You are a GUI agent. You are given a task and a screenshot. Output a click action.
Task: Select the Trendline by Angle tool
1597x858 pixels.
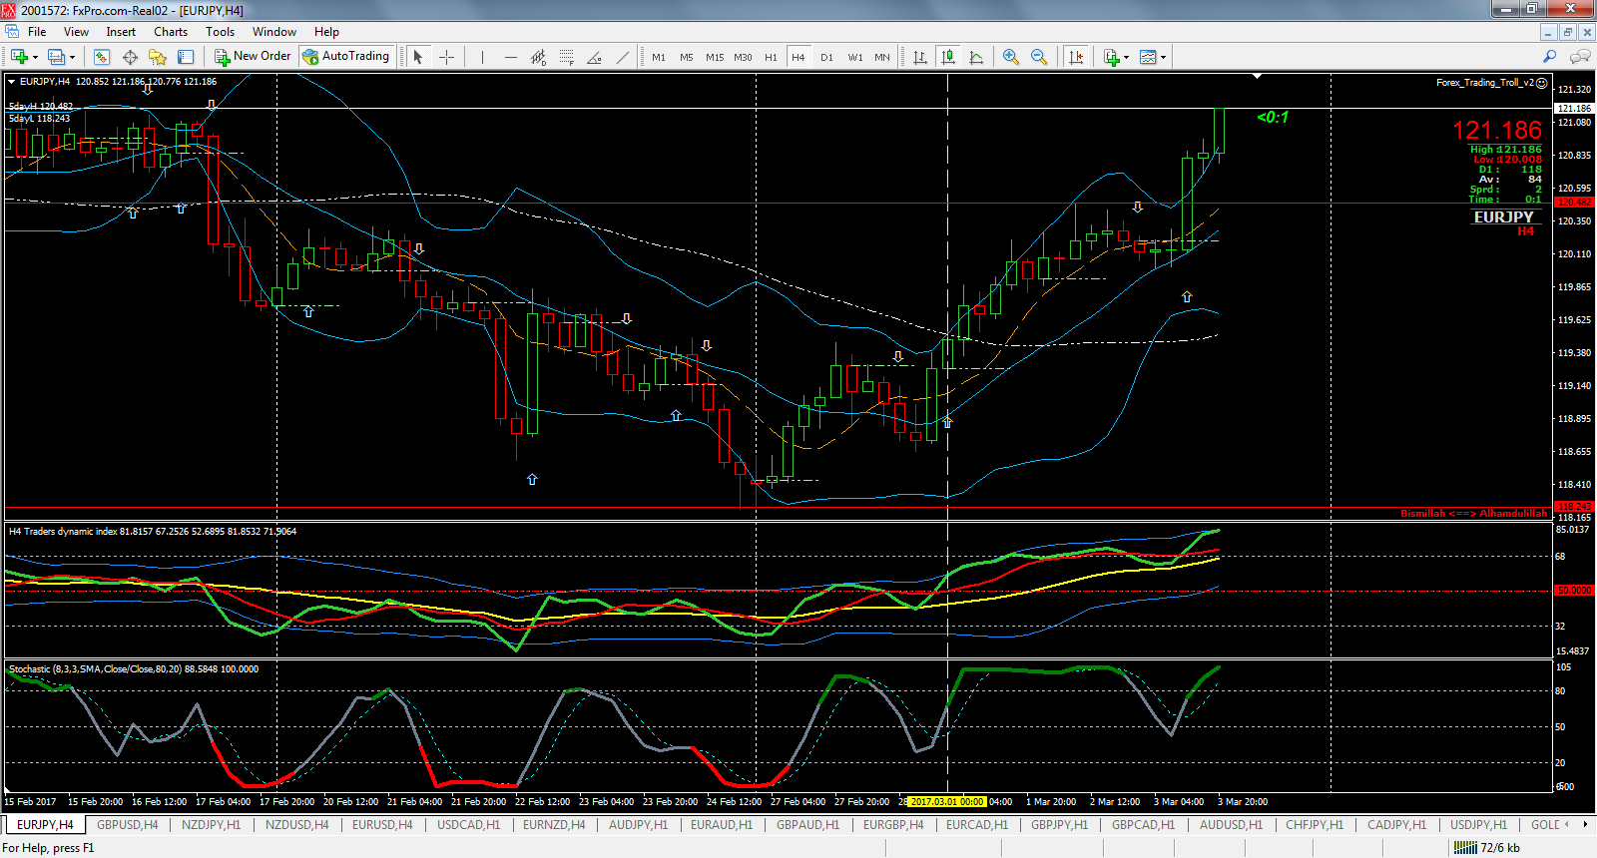tap(595, 57)
